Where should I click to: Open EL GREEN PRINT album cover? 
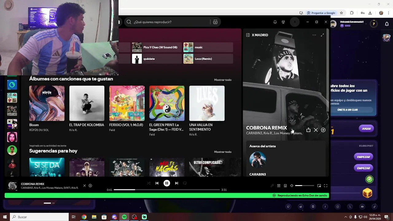[x=167, y=103]
